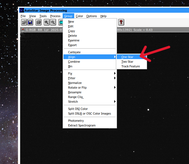Expand the Fix submenu
189x164 pixels.
(90, 73)
